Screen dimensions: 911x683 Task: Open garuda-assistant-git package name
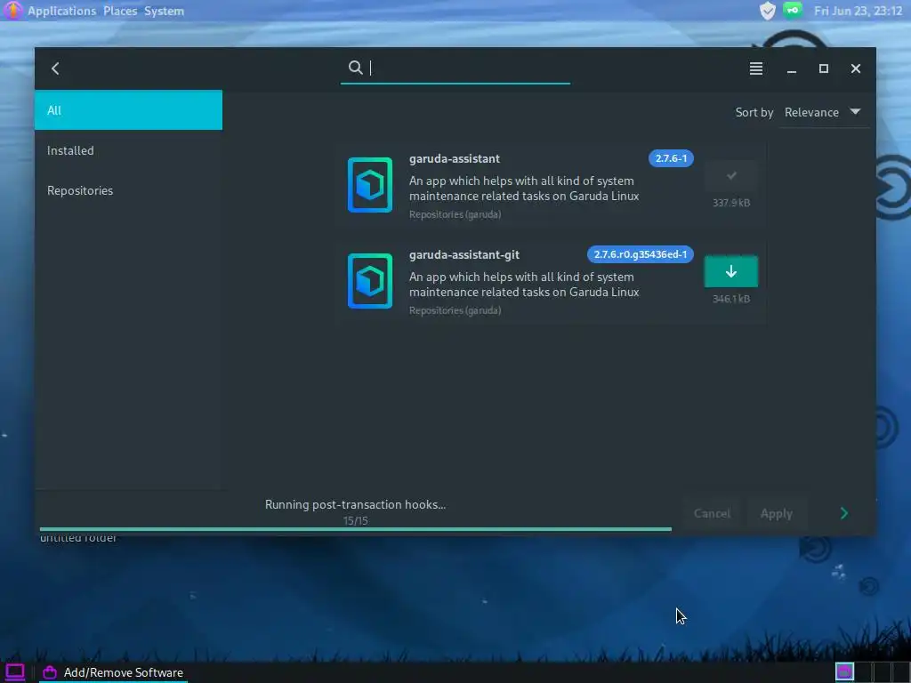464,254
